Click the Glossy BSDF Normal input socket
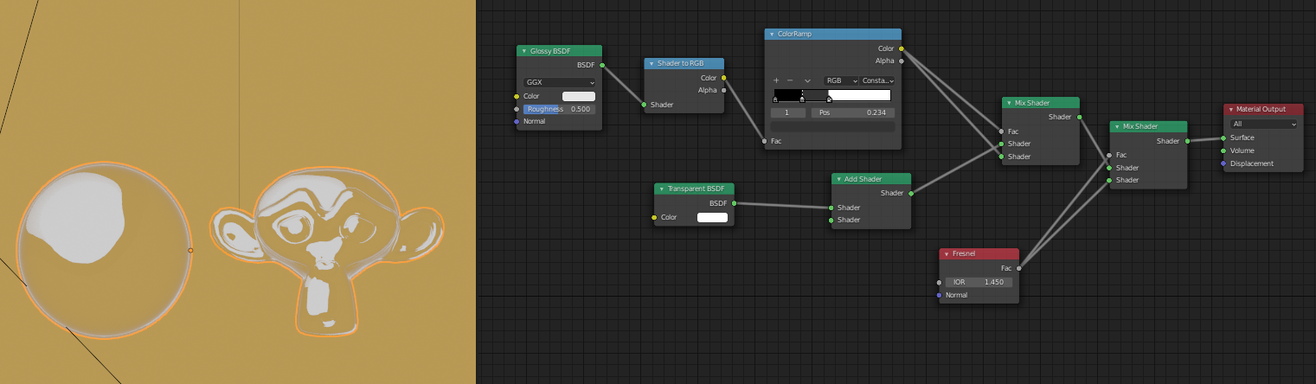Image resolution: width=1316 pixels, height=384 pixels. point(517,122)
